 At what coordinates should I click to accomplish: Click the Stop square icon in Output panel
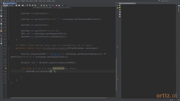click(x=120, y=14)
